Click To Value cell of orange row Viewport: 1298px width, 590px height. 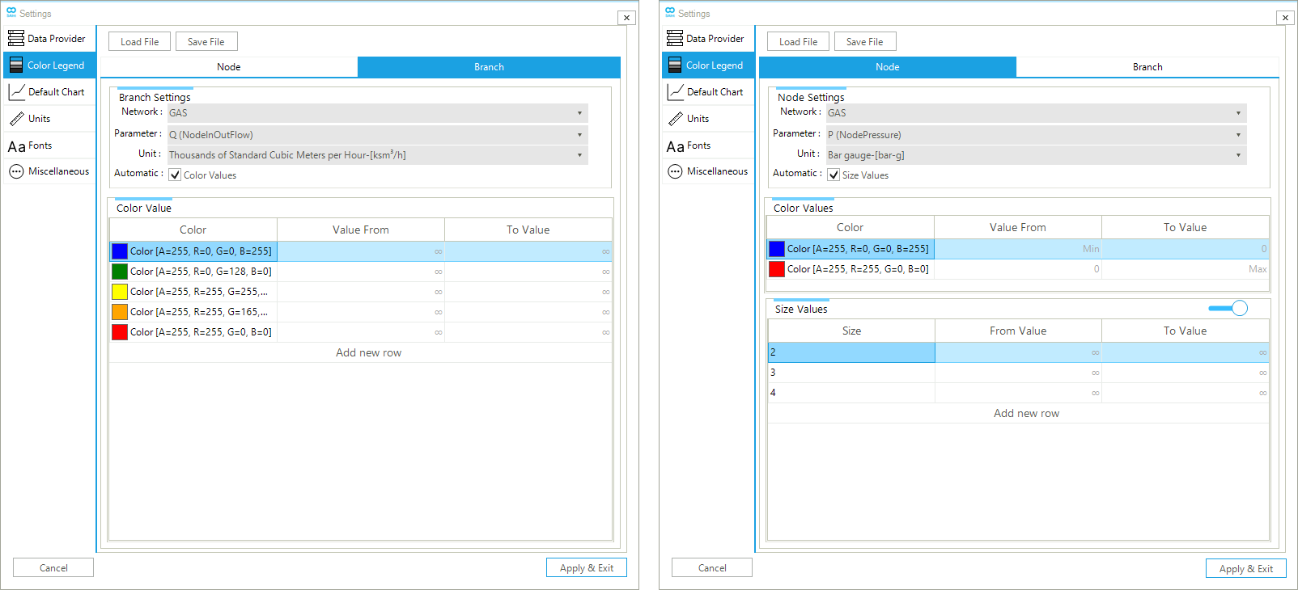pyautogui.click(x=528, y=312)
